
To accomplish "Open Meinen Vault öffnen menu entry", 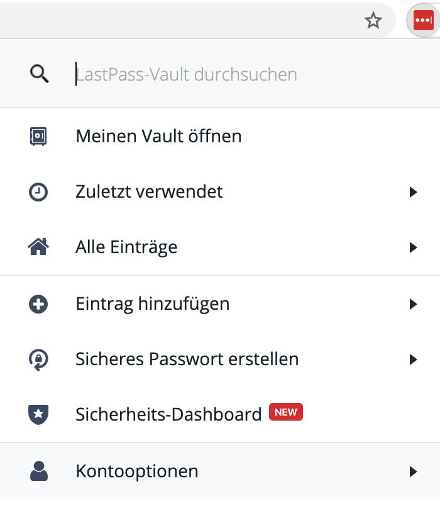I will tap(158, 136).
